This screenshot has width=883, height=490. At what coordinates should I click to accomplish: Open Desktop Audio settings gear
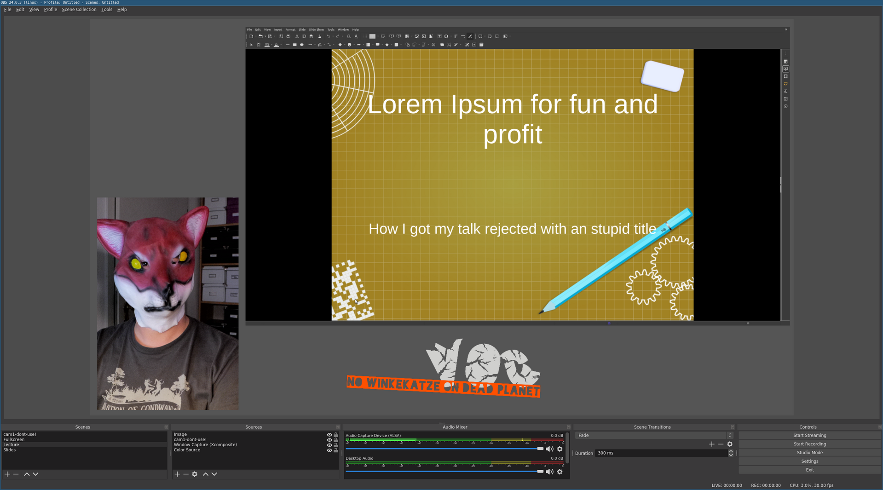[560, 472]
